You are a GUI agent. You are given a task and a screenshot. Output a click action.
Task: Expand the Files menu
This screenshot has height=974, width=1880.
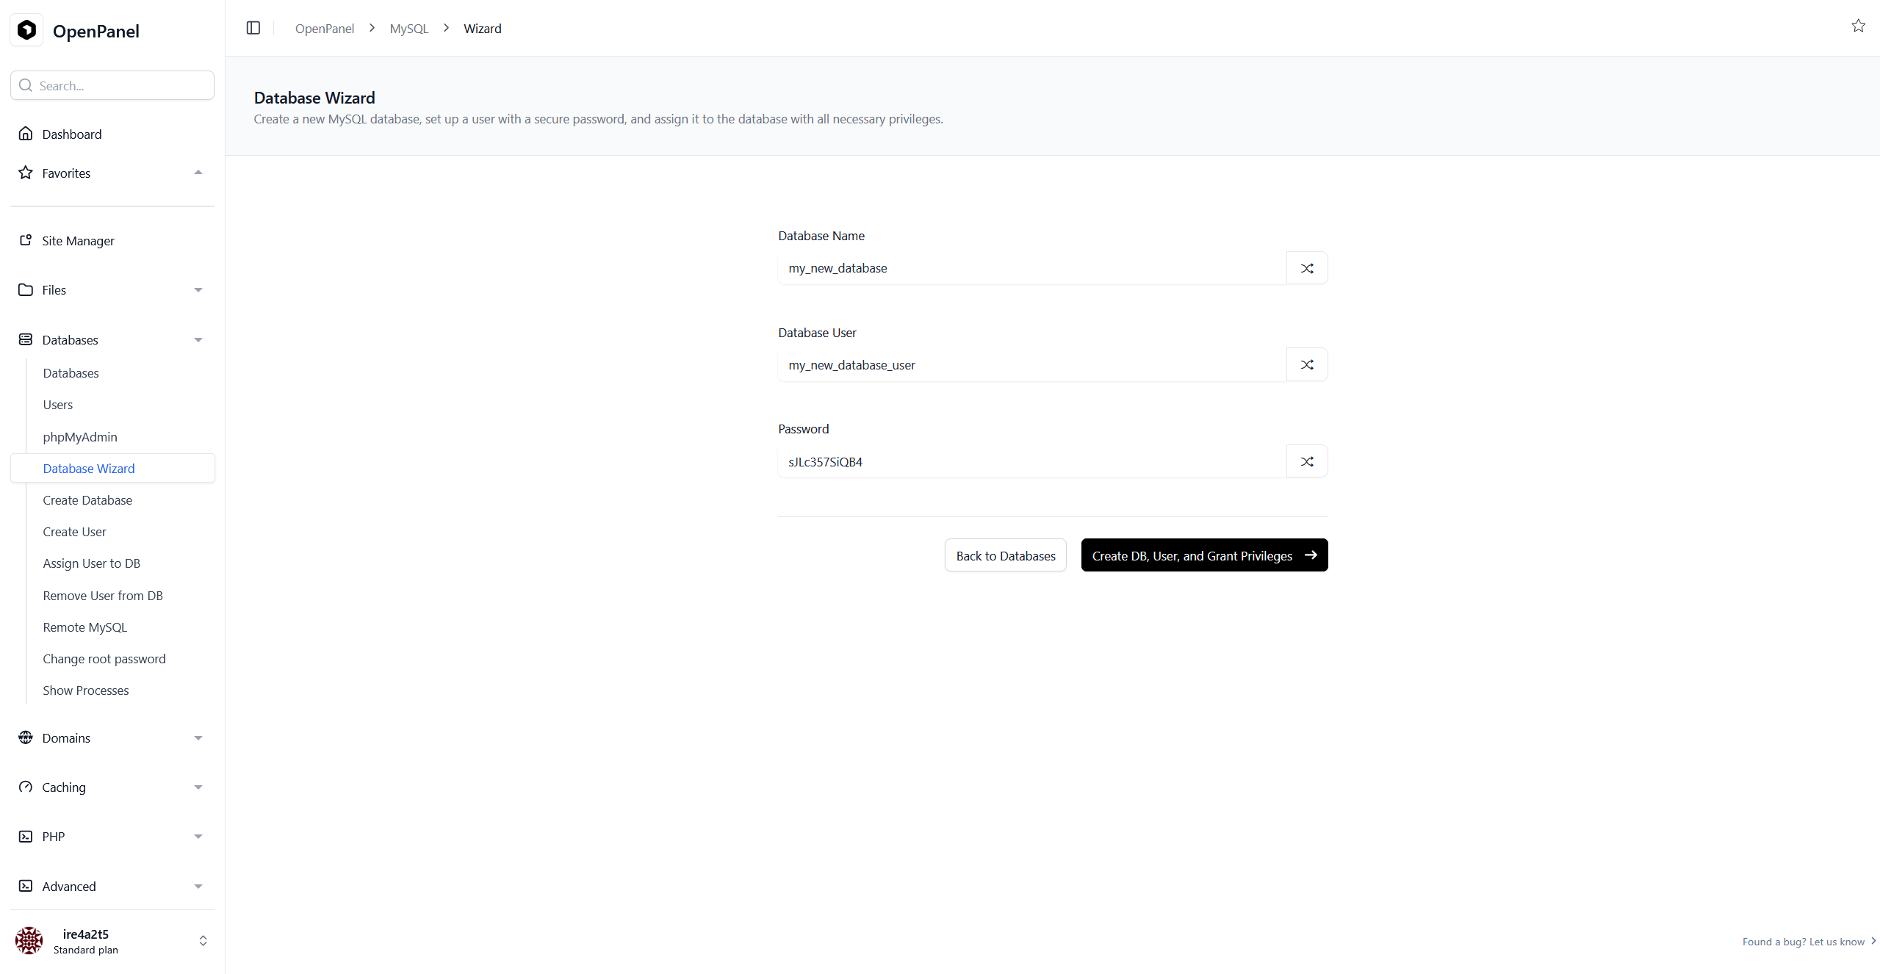[198, 290]
